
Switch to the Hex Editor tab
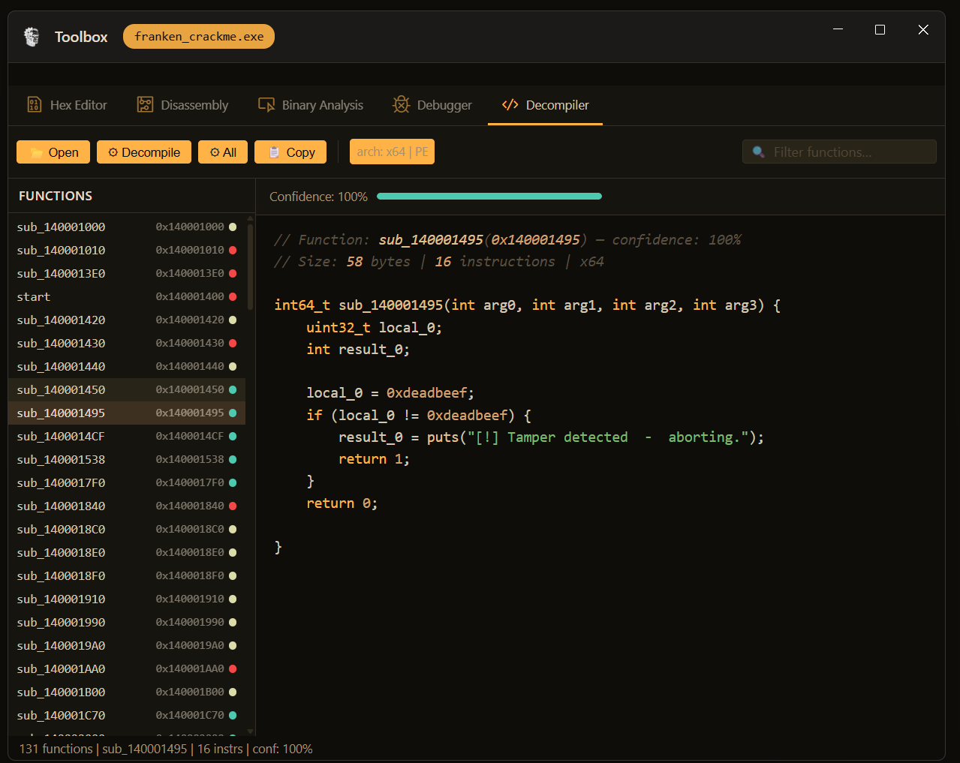click(68, 105)
